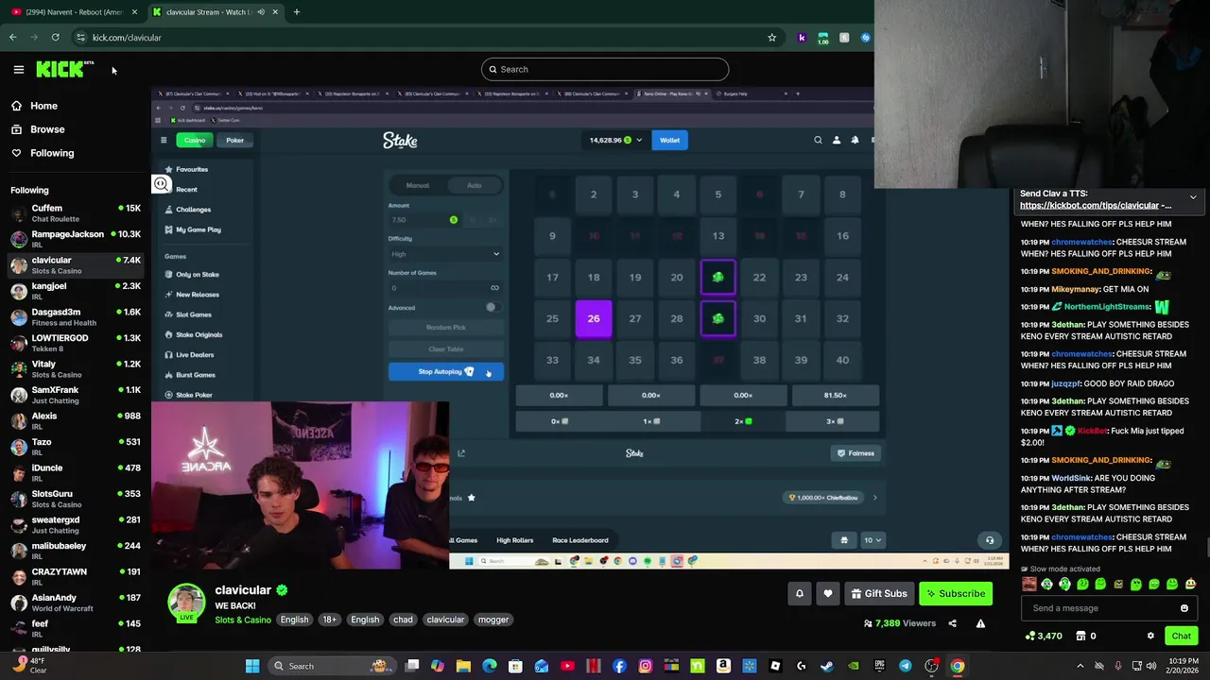1210x680 pixels.
Task: Collapse the pinned TTS message chevron
Action: click(1193, 197)
